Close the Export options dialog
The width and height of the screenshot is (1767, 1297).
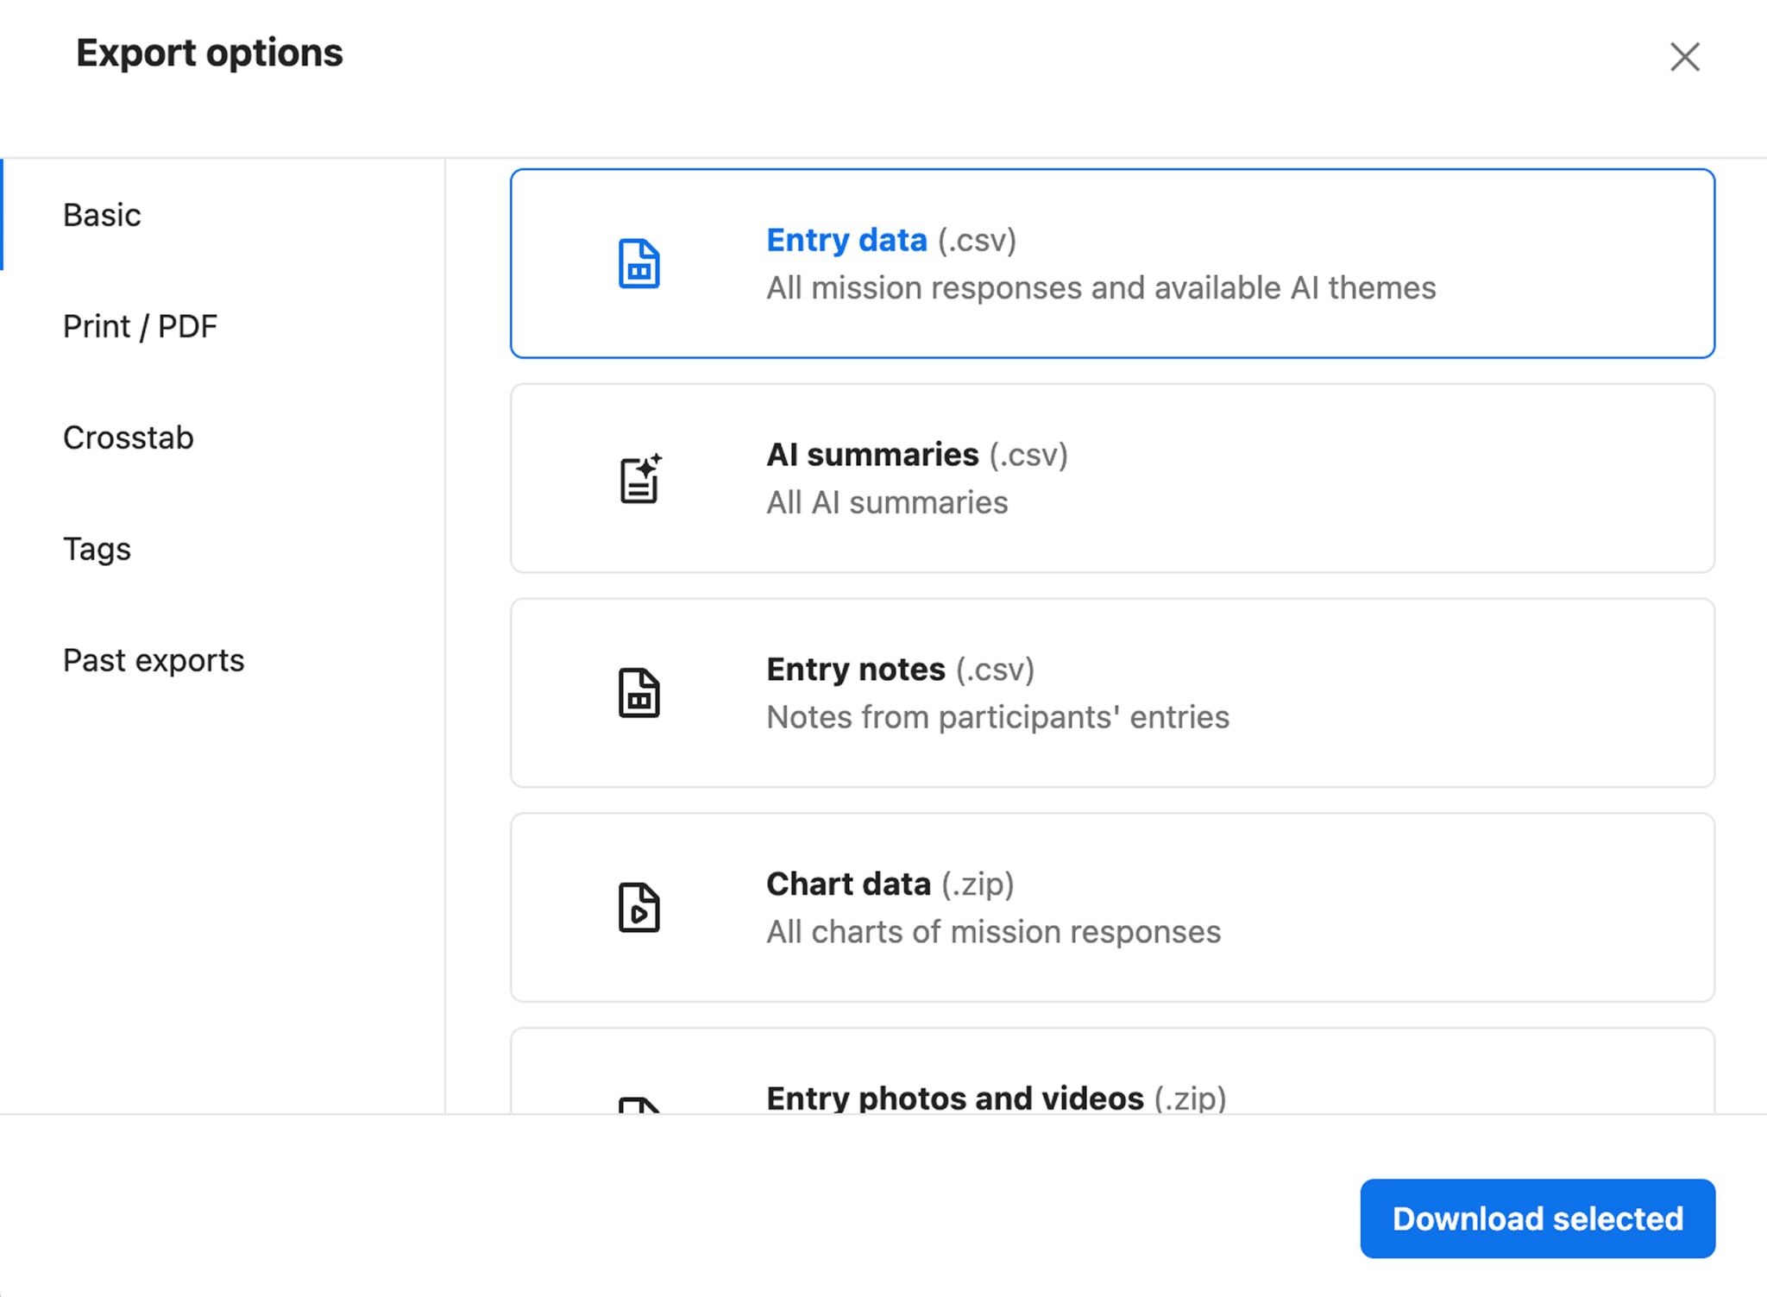(x=1683, y=57)
